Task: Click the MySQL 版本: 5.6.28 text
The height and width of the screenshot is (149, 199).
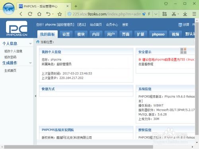Action: pyautogui.click(x=152, y=114)
